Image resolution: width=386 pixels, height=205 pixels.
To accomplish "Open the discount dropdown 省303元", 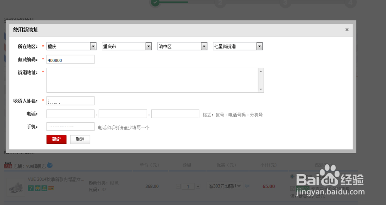I will tap(225, 186).
